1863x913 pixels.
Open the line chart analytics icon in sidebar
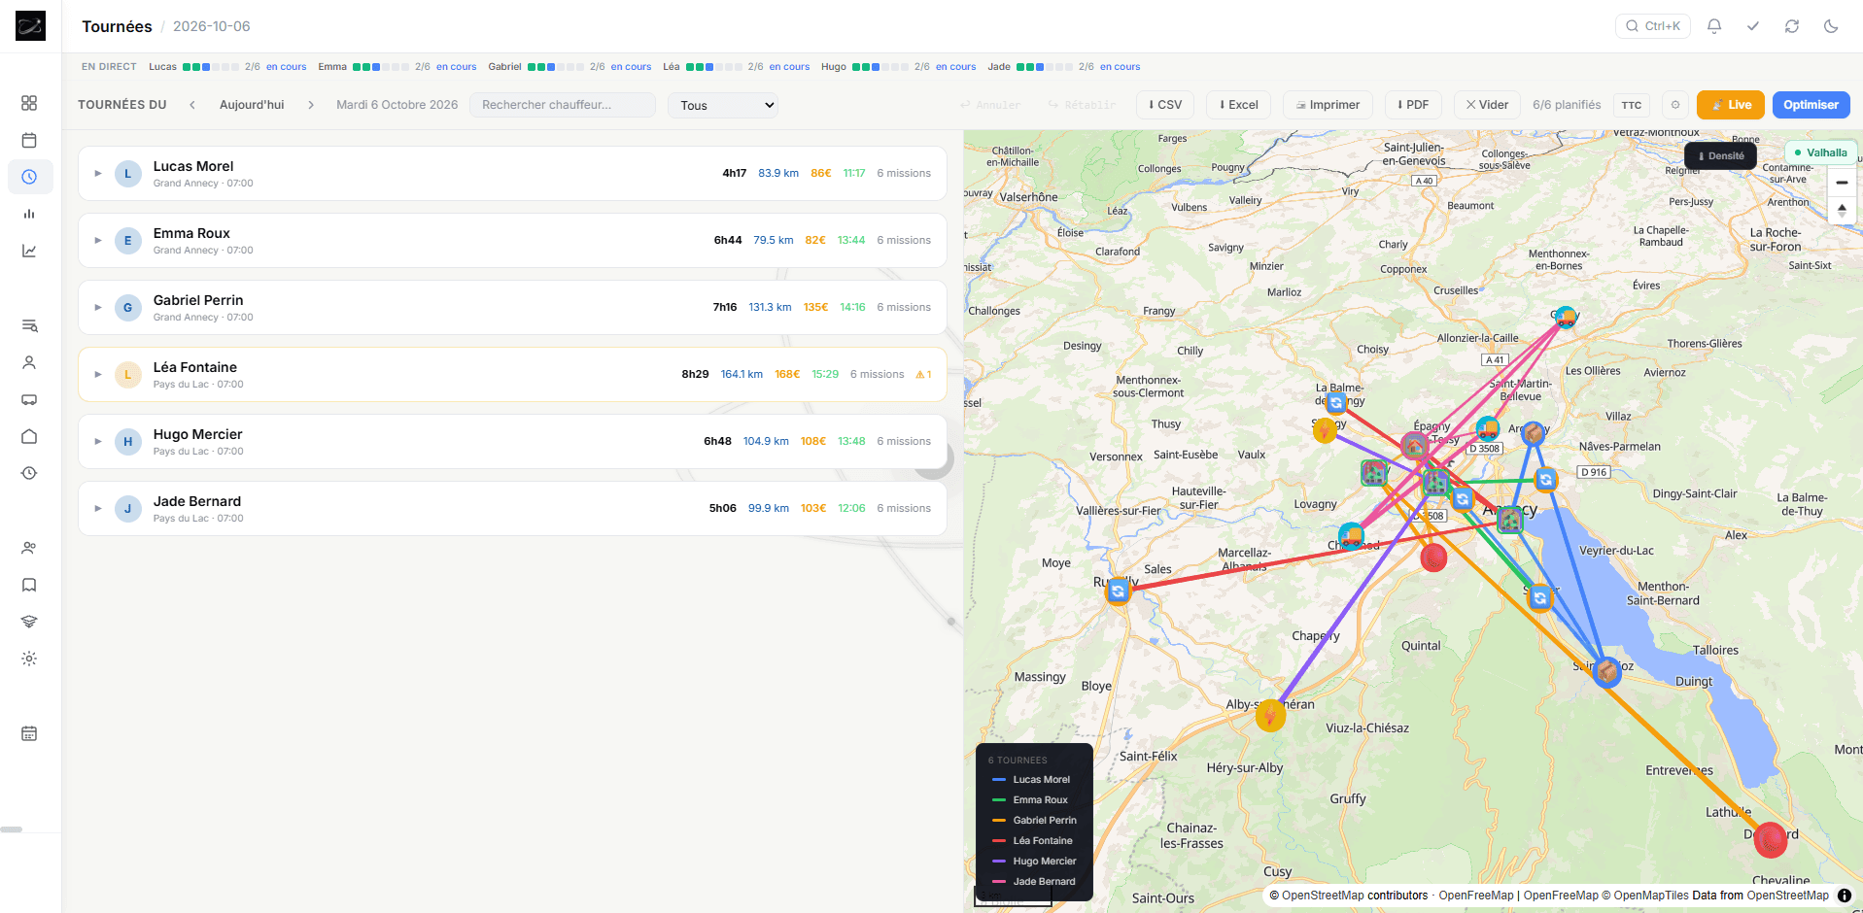pyautogui.click(x=29, y=251)
